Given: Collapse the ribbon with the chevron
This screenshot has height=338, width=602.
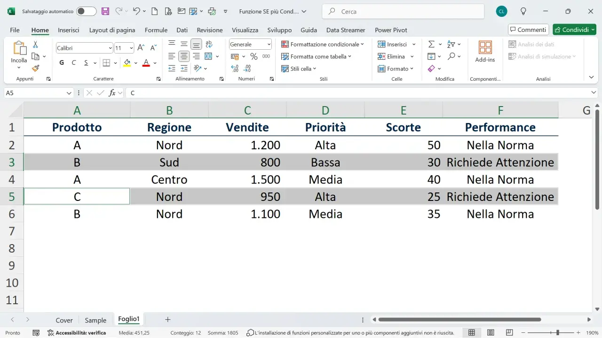Looking at the screenshot, I should [x=591, y=77].
